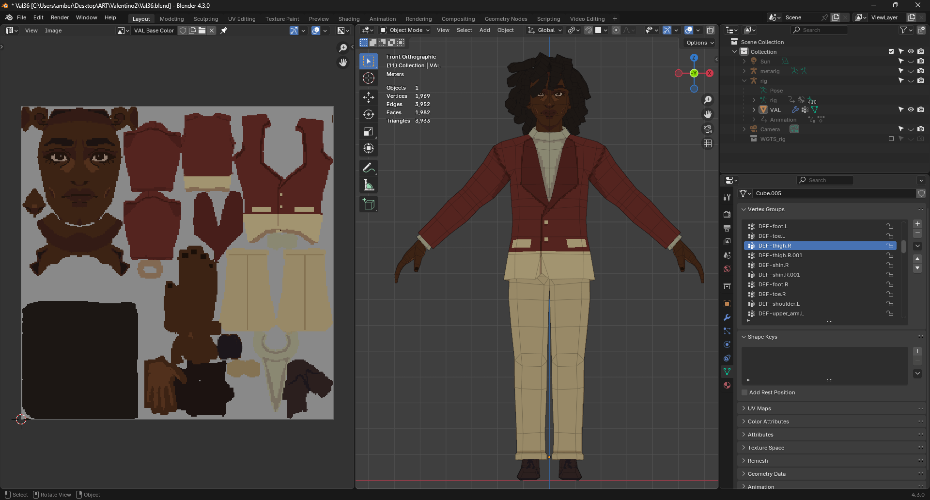The width and height of the screenshot is (930, 500).
Task: Toggle camera view icon in viewport
Action: click(x=708, y=129)
